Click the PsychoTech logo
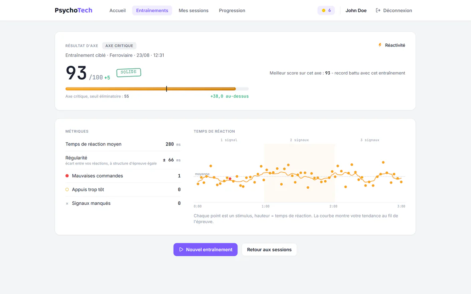 [x=73, y=10]
